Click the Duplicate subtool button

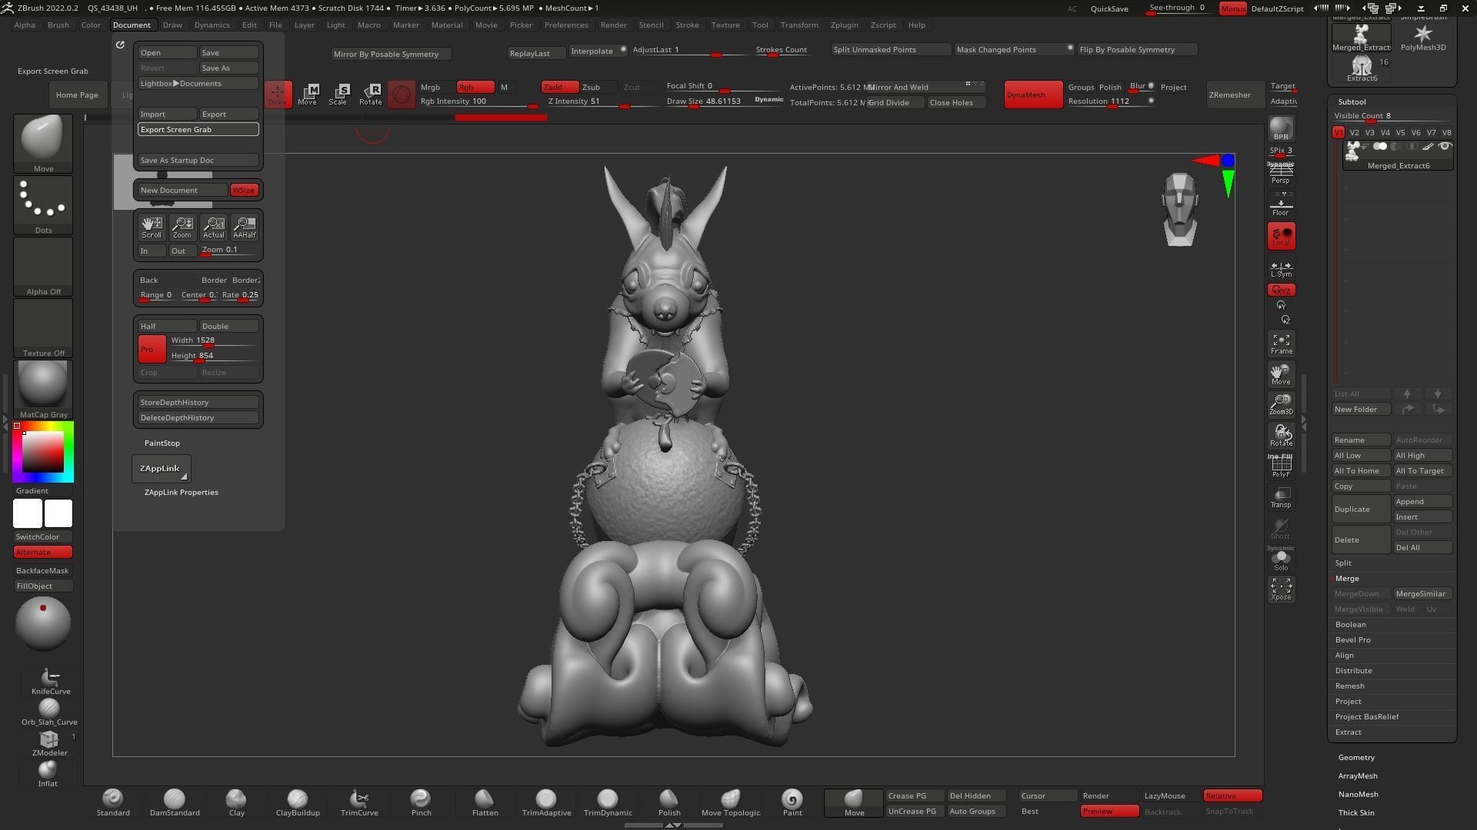point(1361,510)
